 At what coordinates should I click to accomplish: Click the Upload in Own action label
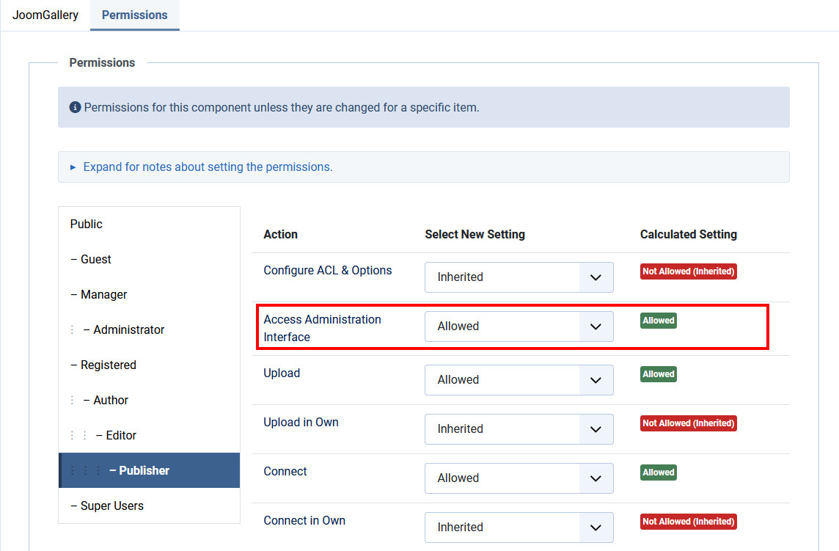[x=301, y=423]
